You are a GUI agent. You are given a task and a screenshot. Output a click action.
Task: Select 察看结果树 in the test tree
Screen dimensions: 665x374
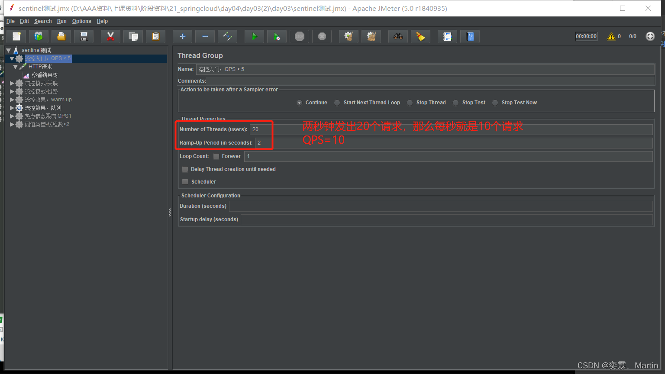point(44,75)
